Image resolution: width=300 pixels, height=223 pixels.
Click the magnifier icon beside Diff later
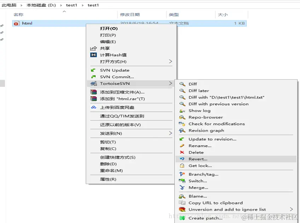pos(182,91)
